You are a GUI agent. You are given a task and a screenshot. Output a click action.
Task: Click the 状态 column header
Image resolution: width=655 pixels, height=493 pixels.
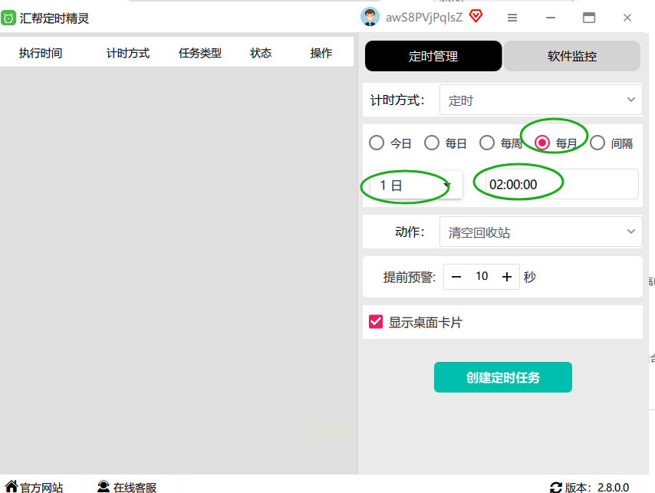pyautogui.click(x=261, y=53)
